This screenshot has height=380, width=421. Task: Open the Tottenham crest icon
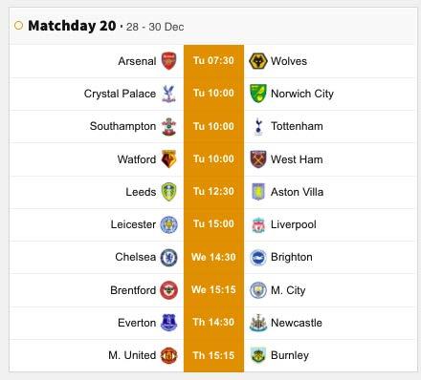coord(258,126)
